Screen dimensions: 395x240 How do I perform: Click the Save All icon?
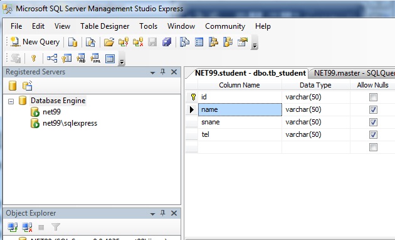[x=167, y=42]
